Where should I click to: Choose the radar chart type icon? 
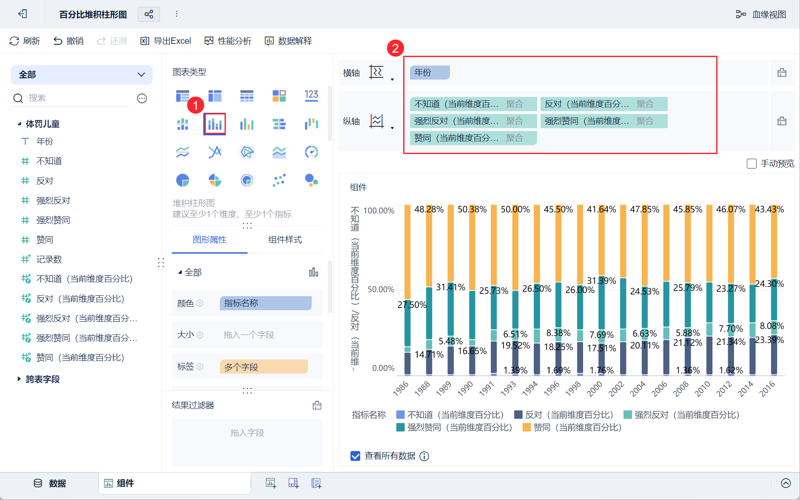coord(247,152)
